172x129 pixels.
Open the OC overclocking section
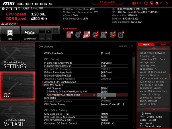pos(17,86)
